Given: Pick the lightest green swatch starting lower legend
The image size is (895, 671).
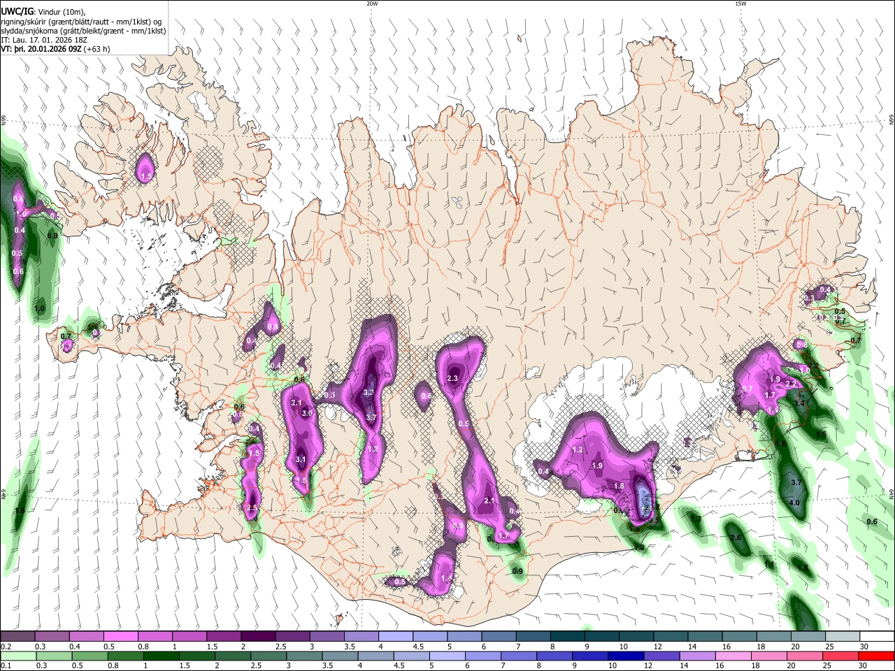Looking at the screenshot, I should [x=17, y=656].
